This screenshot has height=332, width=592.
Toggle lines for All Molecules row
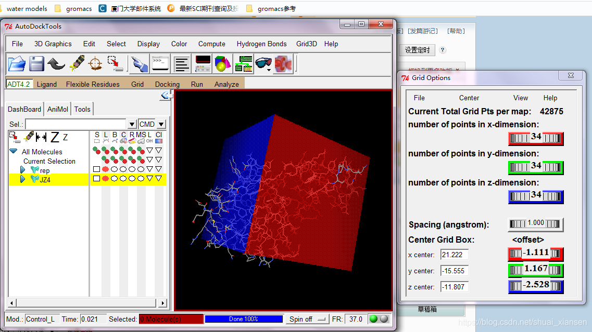click(105, 151)
